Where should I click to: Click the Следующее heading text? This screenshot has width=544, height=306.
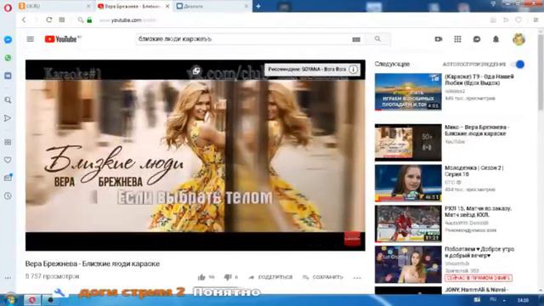[392, 65]
